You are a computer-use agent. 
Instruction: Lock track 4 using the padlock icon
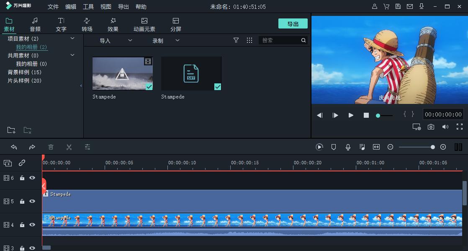[22, 225]
